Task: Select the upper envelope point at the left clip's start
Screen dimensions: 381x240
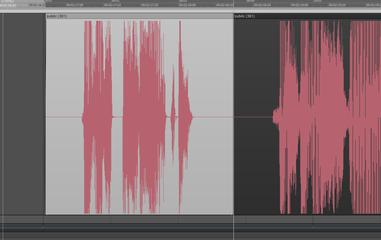Action: click(x=43, y=225)
